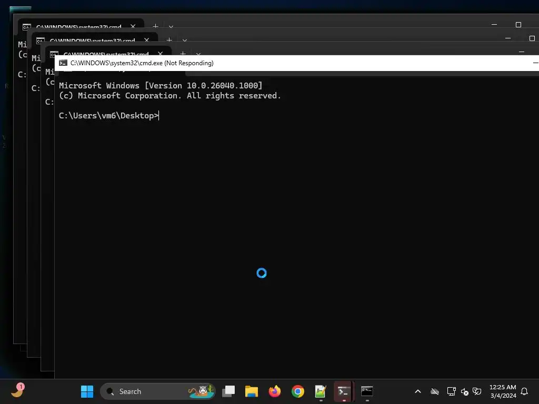Open Task View from the taskbar

tap(228, 391)
